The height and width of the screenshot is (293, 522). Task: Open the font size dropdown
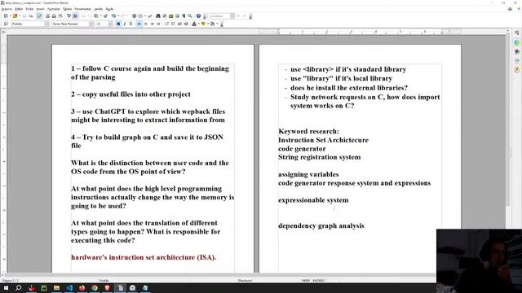pos(110,24)
